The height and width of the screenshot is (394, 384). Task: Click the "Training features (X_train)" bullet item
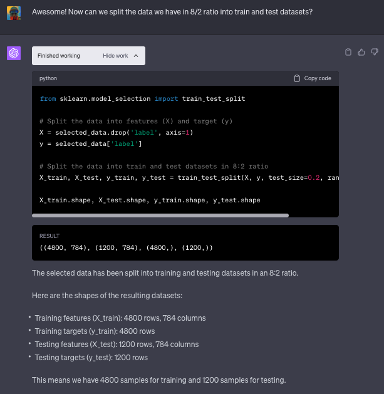(x=120, y=318)
